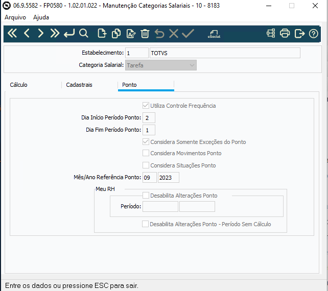Switch to the Cadastrais tab

point(79,85)
